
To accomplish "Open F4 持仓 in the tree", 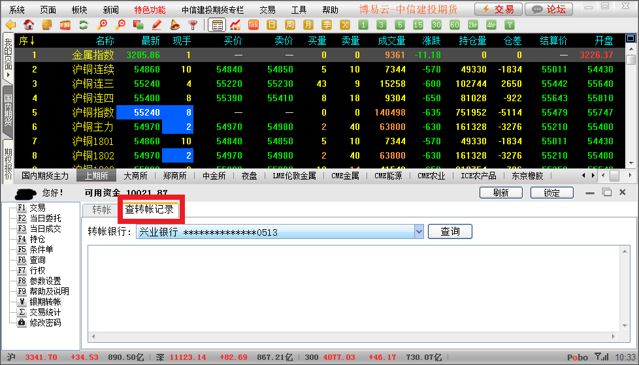I will [37, 239].
